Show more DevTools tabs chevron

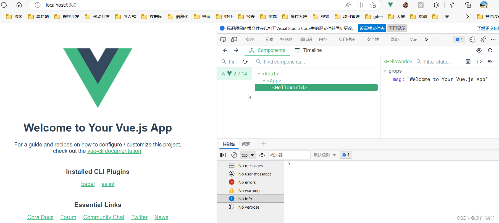tap(426, 39)
